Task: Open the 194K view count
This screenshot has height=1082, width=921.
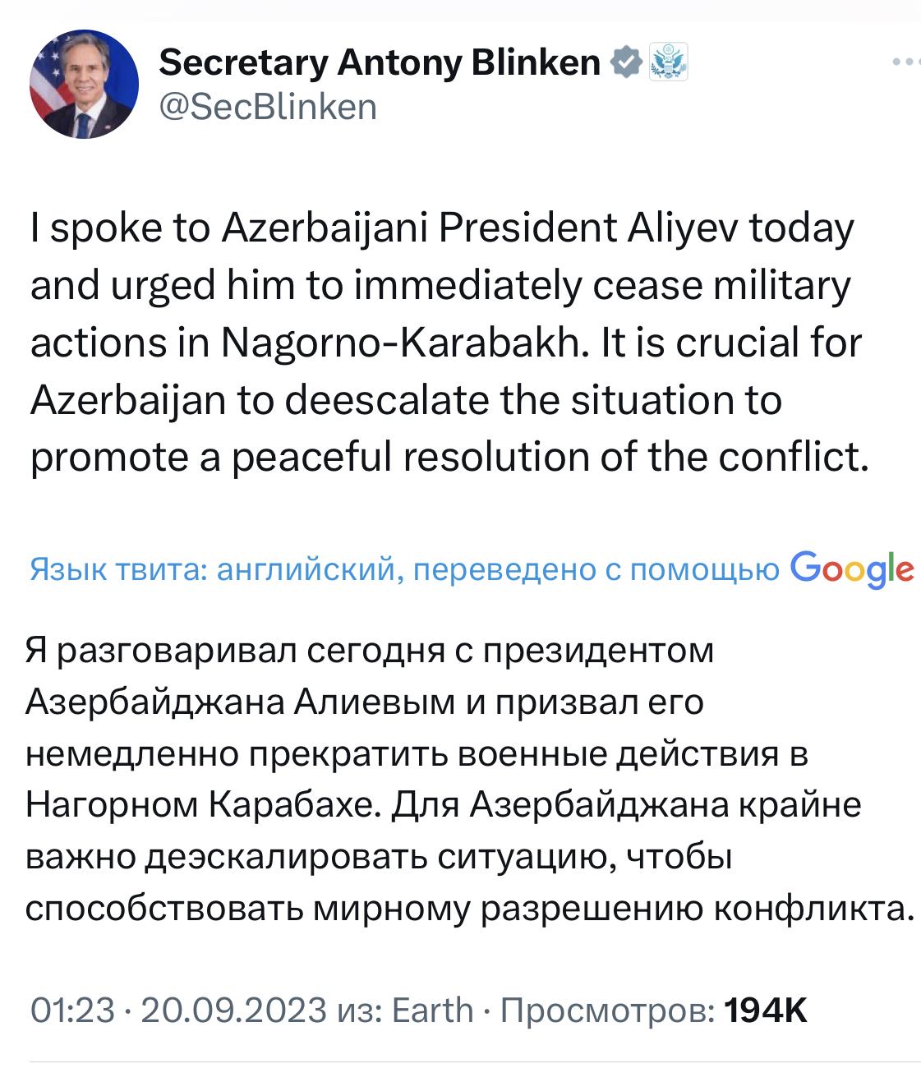Action: coord(767,1010)
